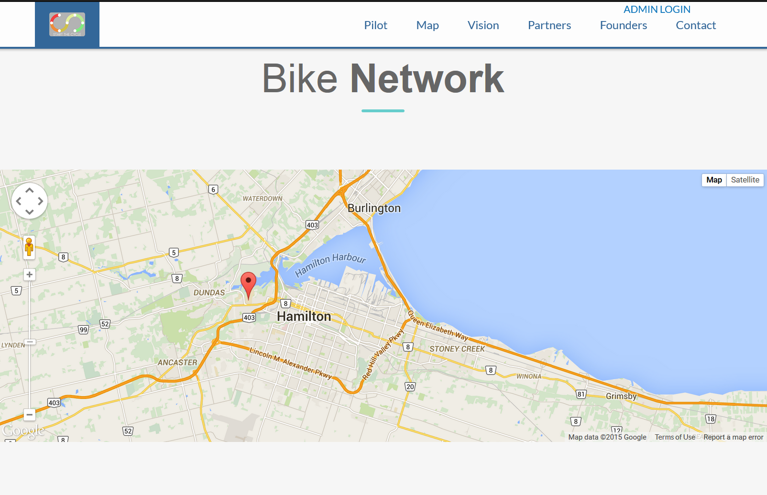Click the DUNDAS label on map

209,292
